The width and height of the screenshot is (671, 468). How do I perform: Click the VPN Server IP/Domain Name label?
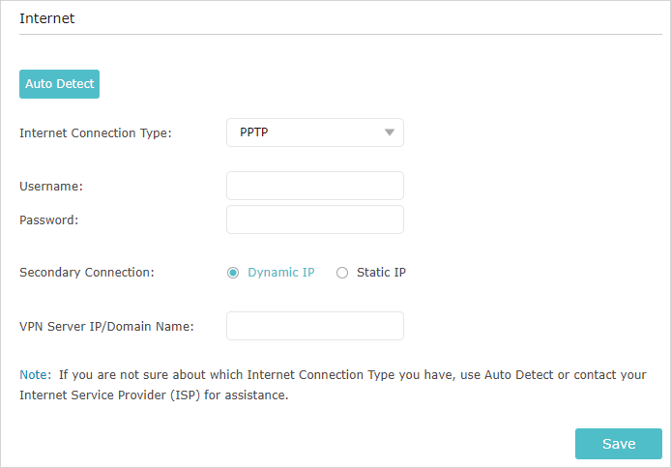[x=106, y=327]
